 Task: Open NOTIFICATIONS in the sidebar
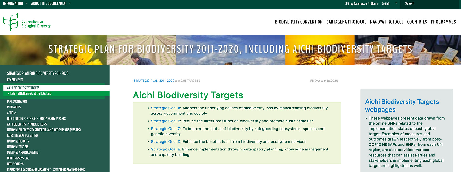point(15,164)
